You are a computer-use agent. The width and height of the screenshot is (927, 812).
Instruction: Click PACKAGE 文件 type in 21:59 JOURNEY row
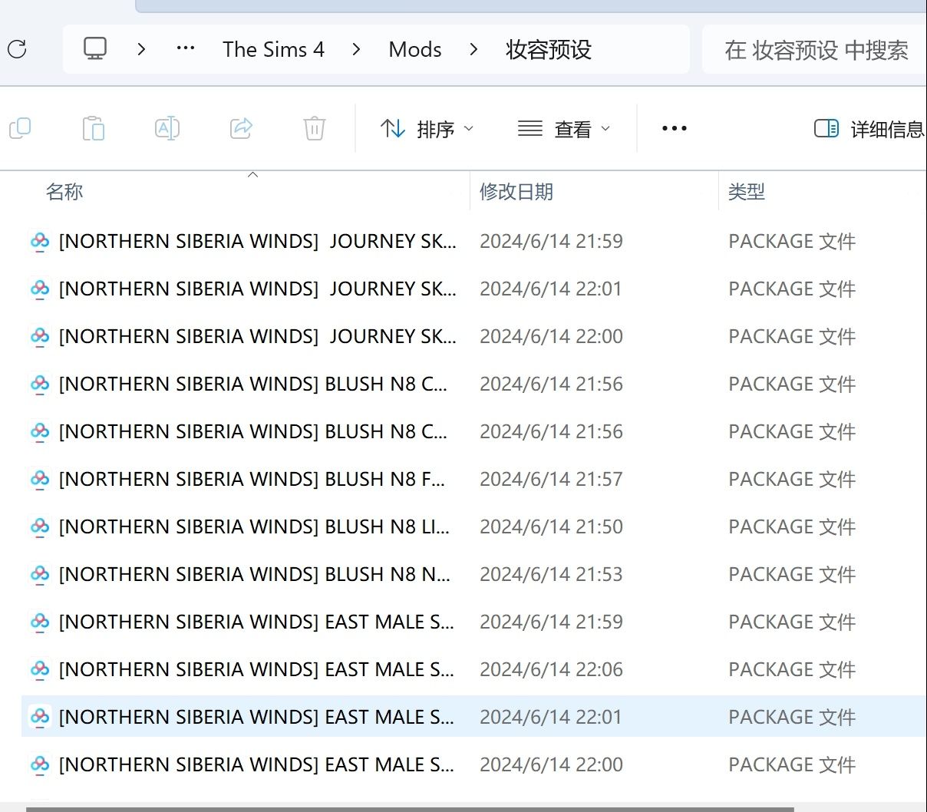tap(792, 242)
